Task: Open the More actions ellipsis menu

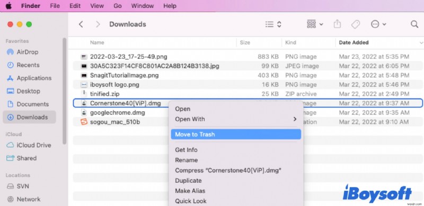Action: tap(378, 24)
